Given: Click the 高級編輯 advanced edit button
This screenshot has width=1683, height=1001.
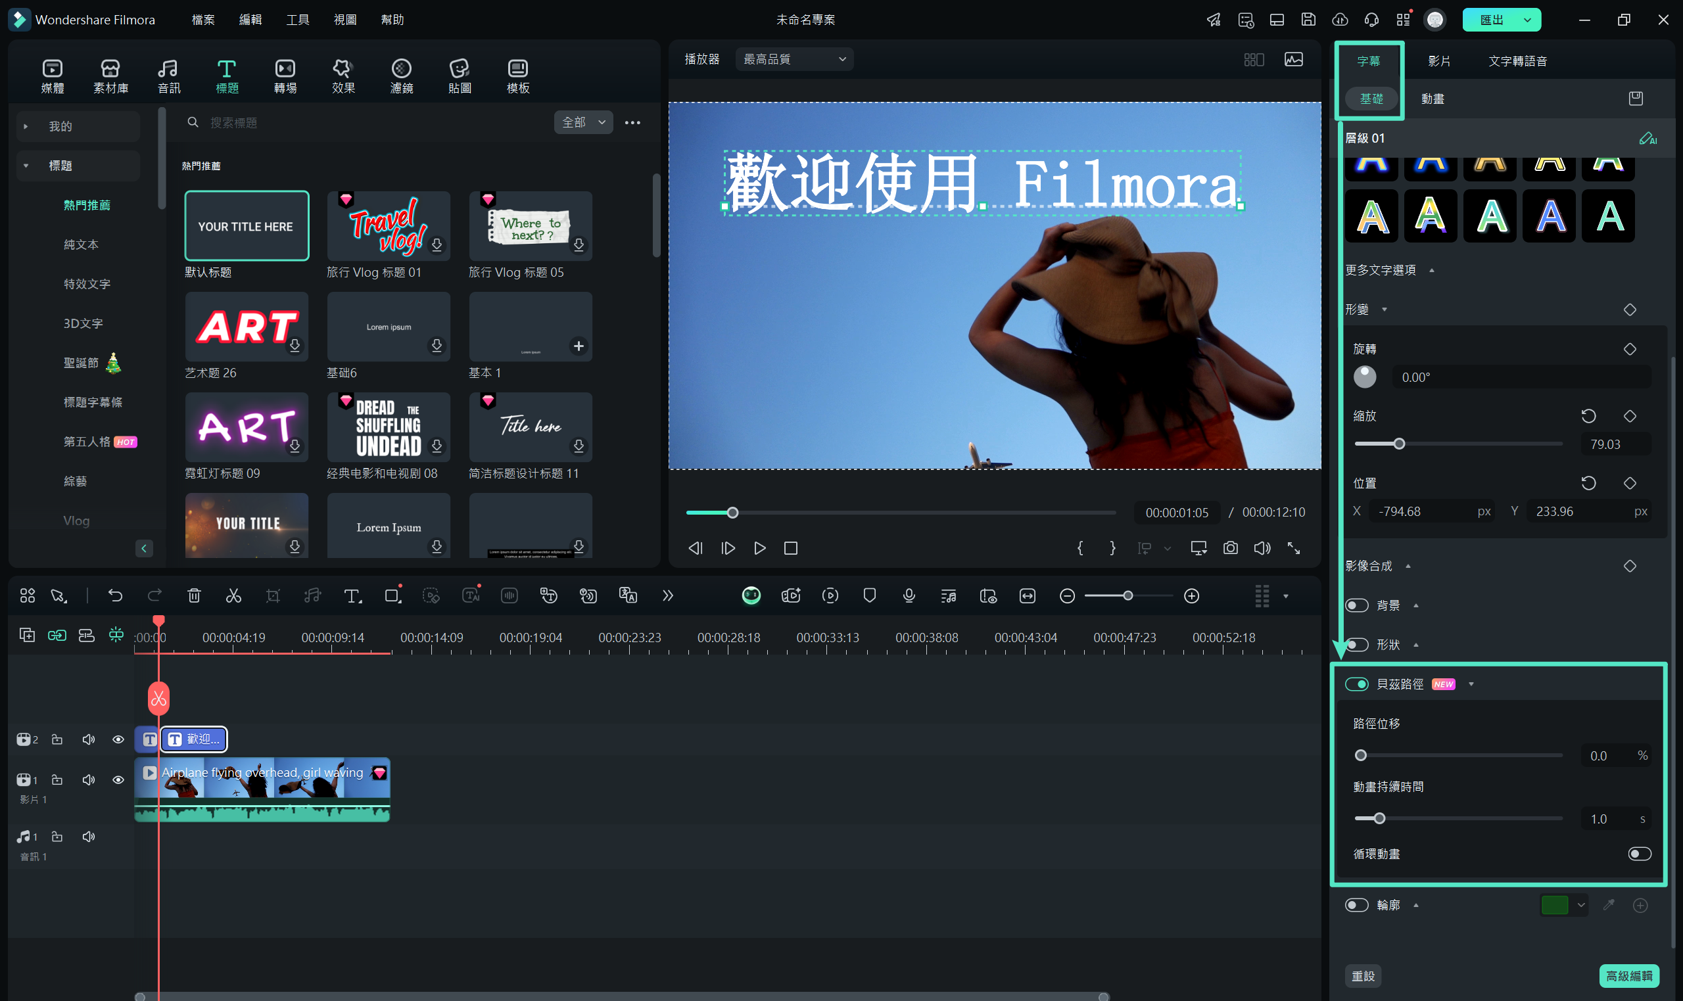Looking at the screenshot, I should [x=1629, y=976].
